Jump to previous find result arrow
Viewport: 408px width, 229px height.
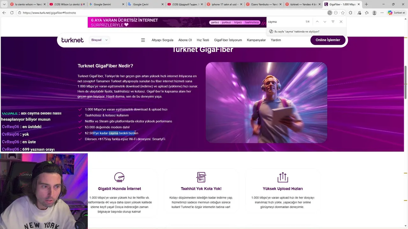[x=317, y=22]
